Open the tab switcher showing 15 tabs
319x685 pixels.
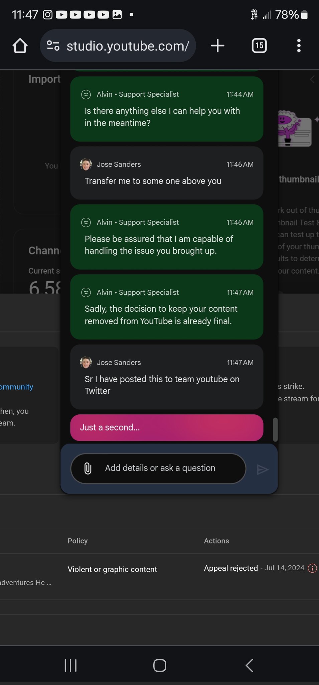click(259, 45)
